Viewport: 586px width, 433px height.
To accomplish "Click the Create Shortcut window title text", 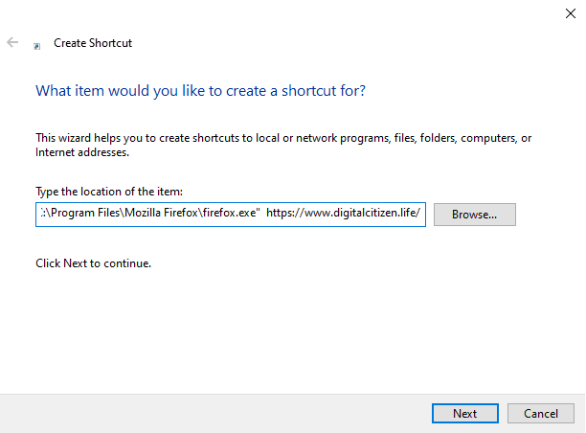I will click(93, 44).
